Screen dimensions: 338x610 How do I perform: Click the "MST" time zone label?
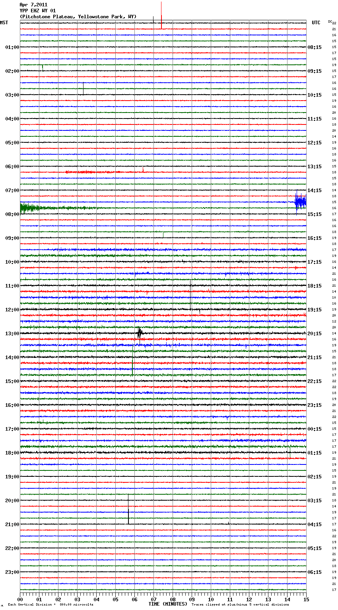[x=4, y=23]
